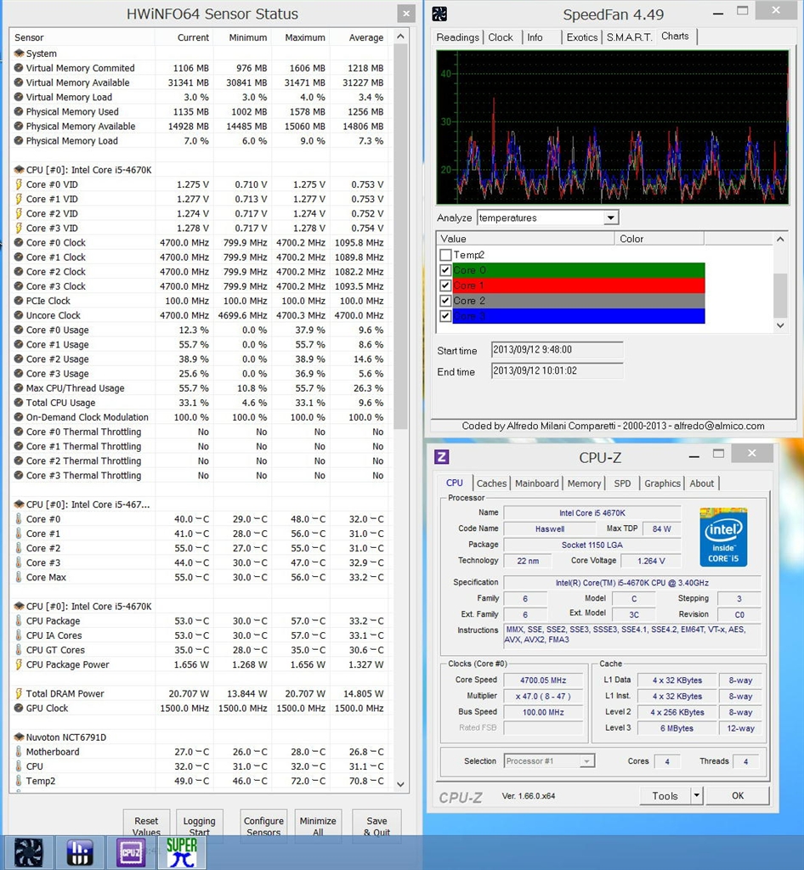
Task: Uncheck the Core 2 chart checkbox
Action: point(445,301)
